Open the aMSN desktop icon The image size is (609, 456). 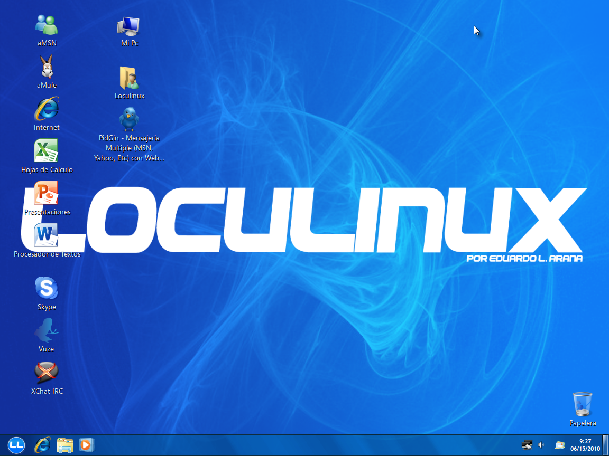coord(47,25)
